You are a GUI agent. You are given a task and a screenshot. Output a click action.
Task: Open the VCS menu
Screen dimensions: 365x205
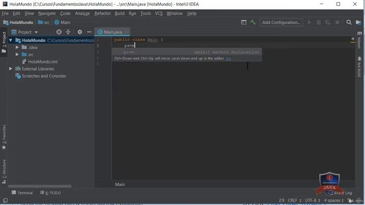coord(159,13)
